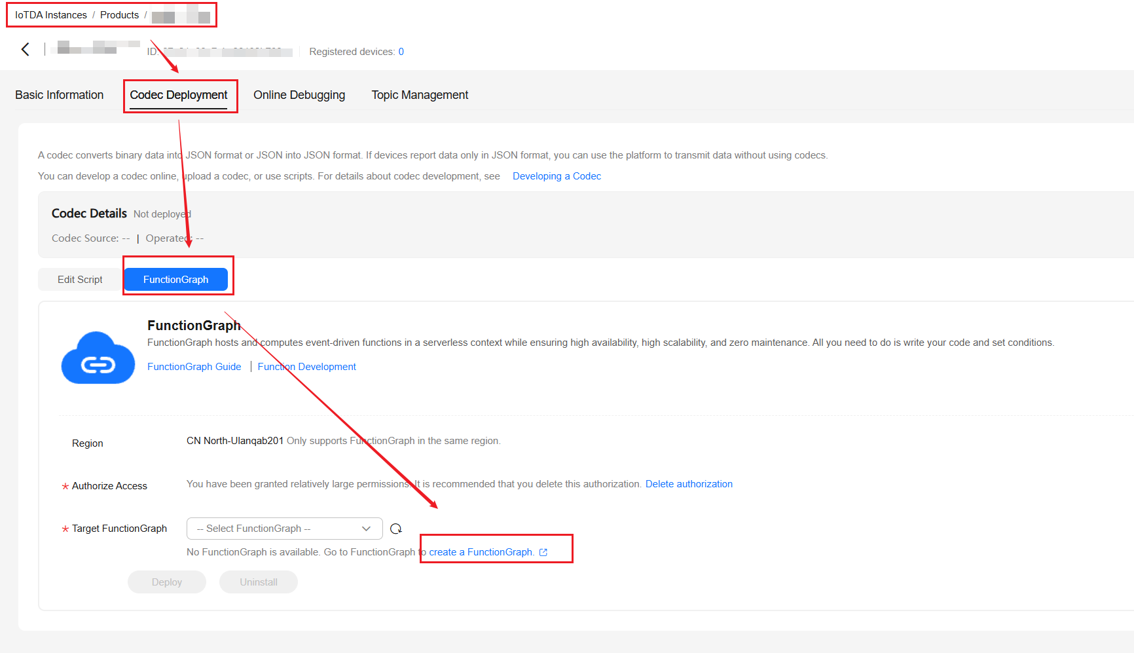Click the Uninstall button
The height and width of the screenshot is (653, 1134).
(259, 582)
